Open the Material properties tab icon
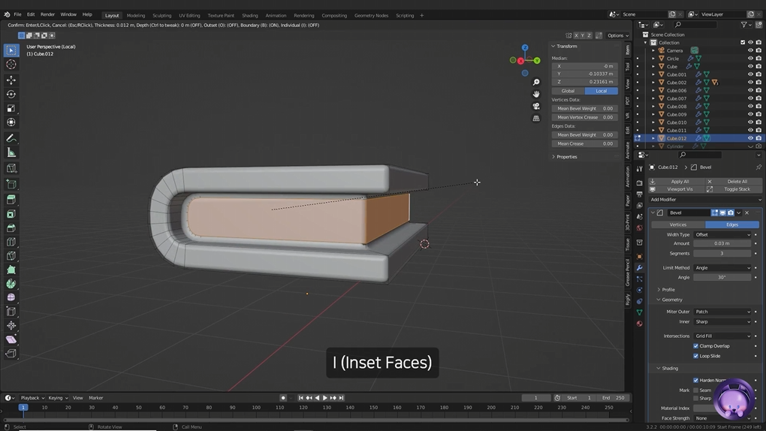Image resolution: width=766 pixels, height=431 pixels. [x=639, y=324]
